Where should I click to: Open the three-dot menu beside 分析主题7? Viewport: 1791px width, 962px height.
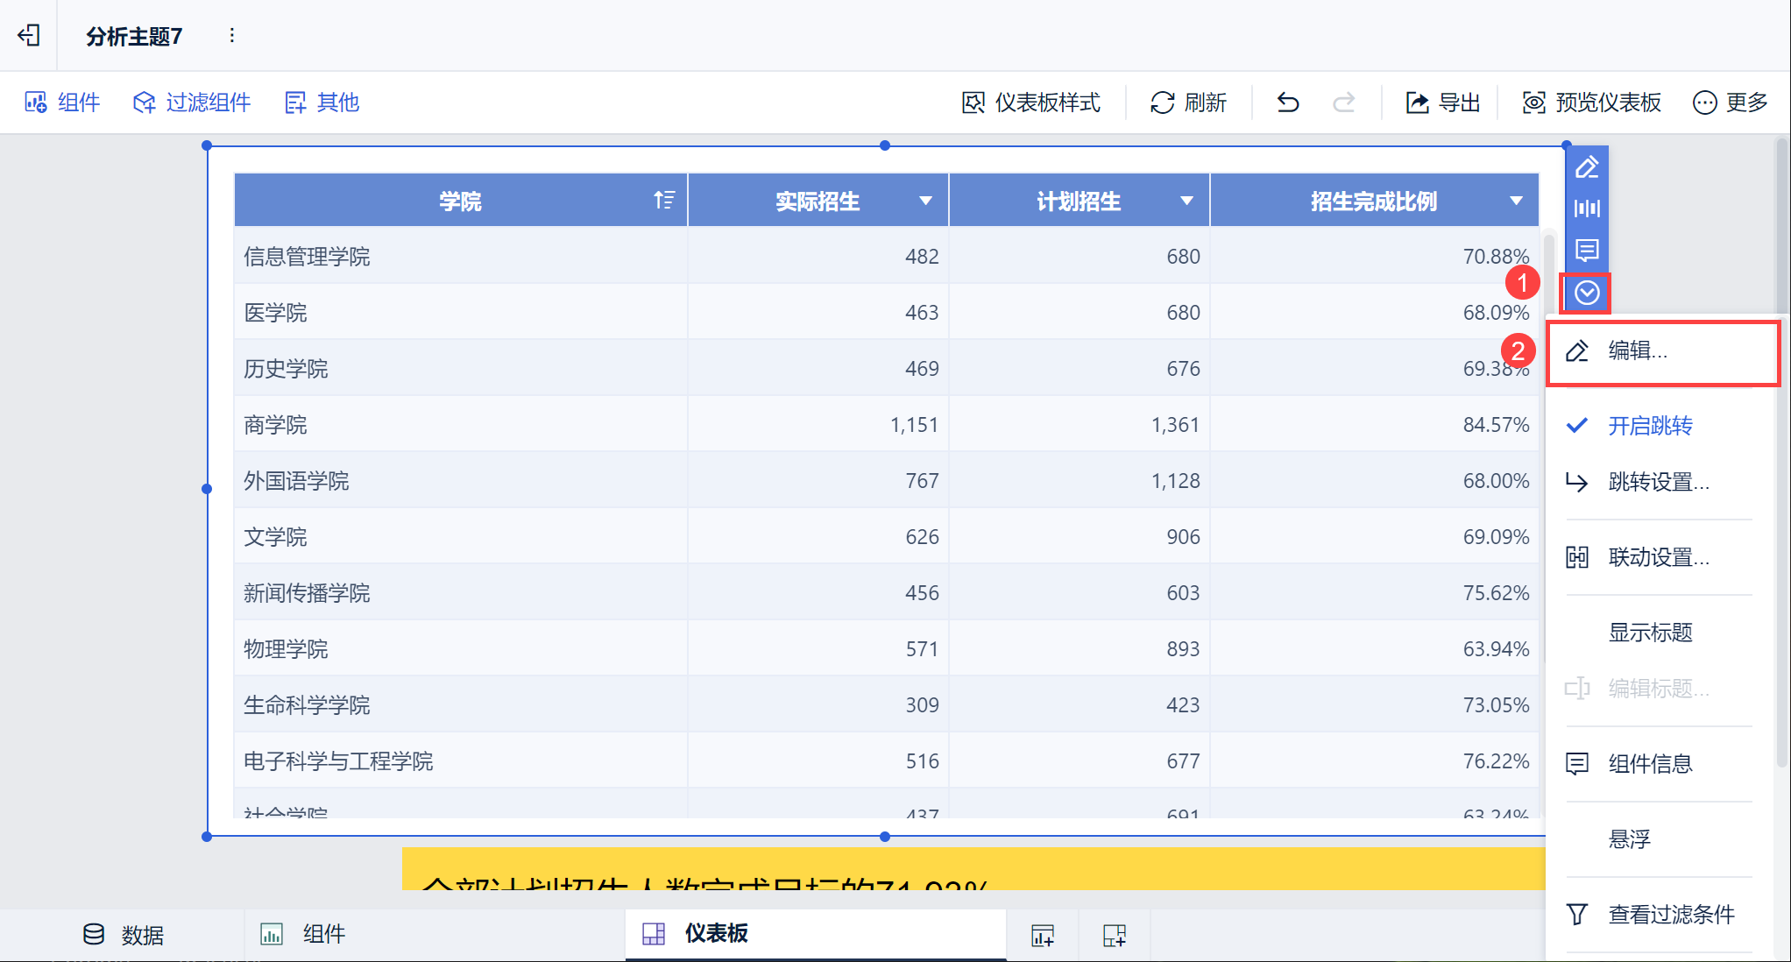click(231, 35)
